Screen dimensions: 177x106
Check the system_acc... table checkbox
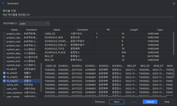pos(4,49)
